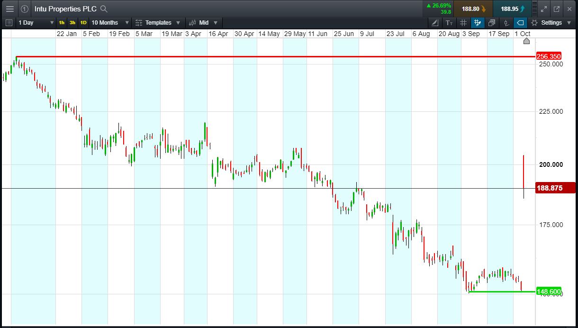
Task: Search for a product with the magnifier icon
Action: [x=104, y=9]
